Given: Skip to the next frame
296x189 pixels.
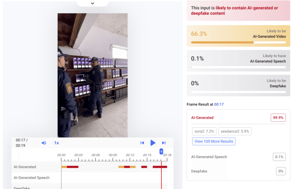Looking at the screenshot, I should (x=164, y=143).
